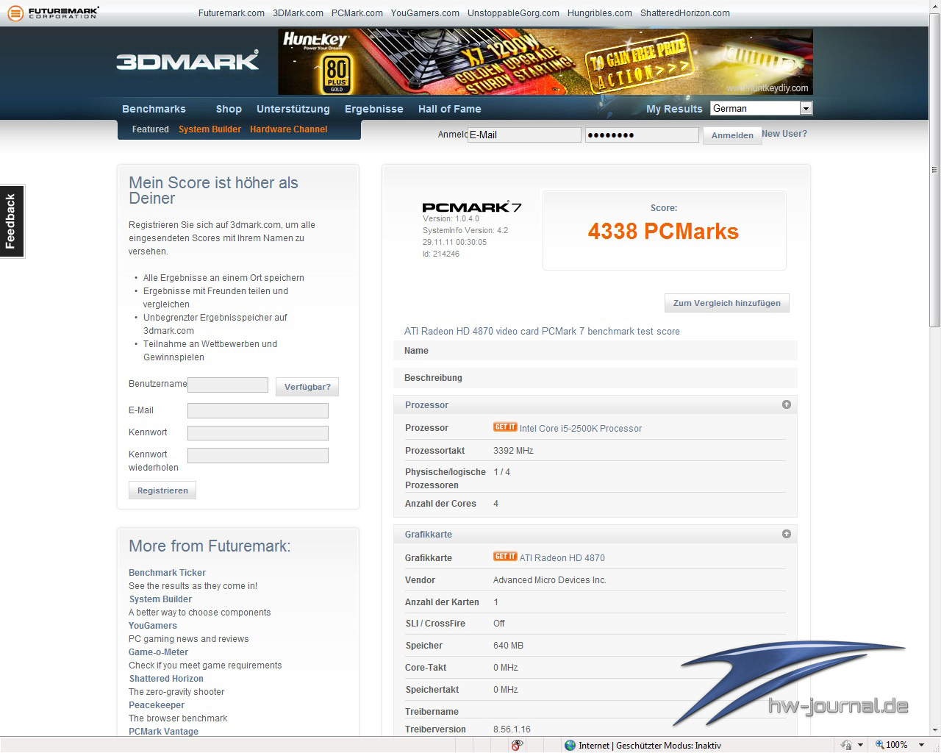941x753 pixels.
Task: Click Zum Vergleich hinzufügen button
Action: pyautogui.click(x=727, y=303)
